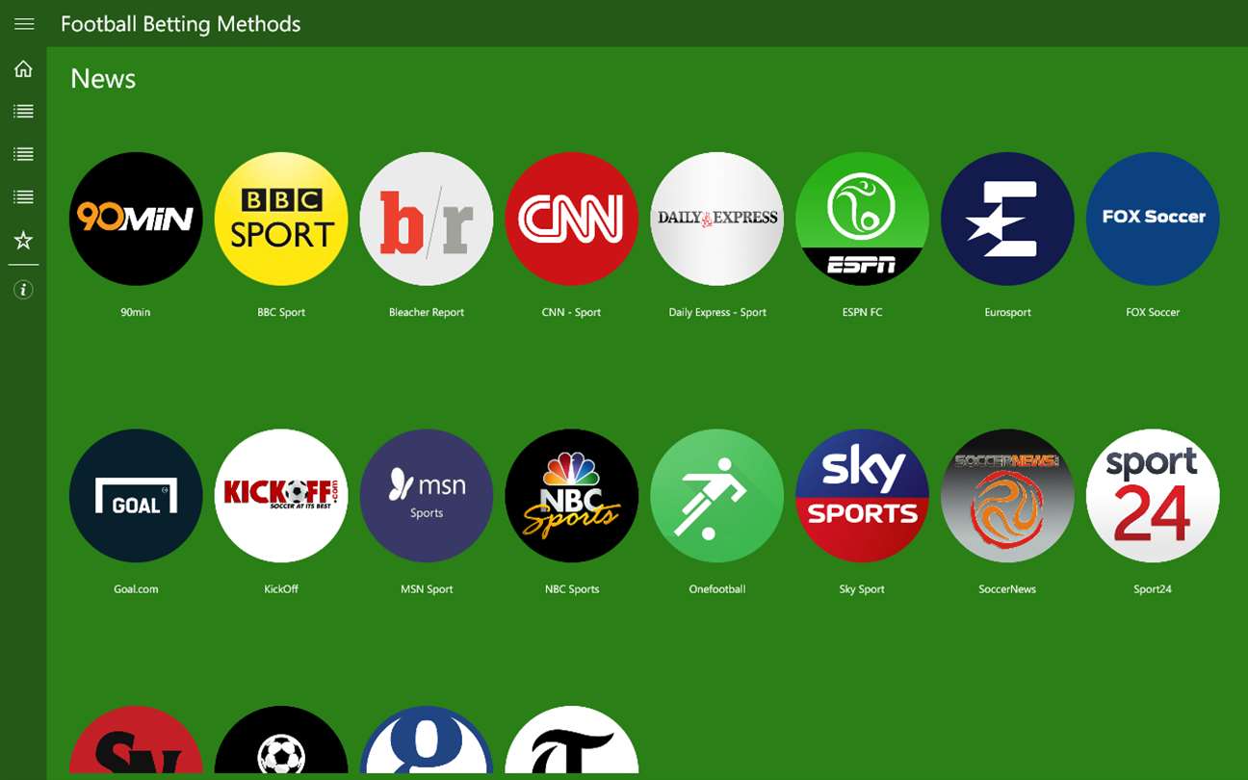The height and width of the screenshot is (780, 1248).
Task: Click the '90min' label text
Action: [x=136, y=312]
